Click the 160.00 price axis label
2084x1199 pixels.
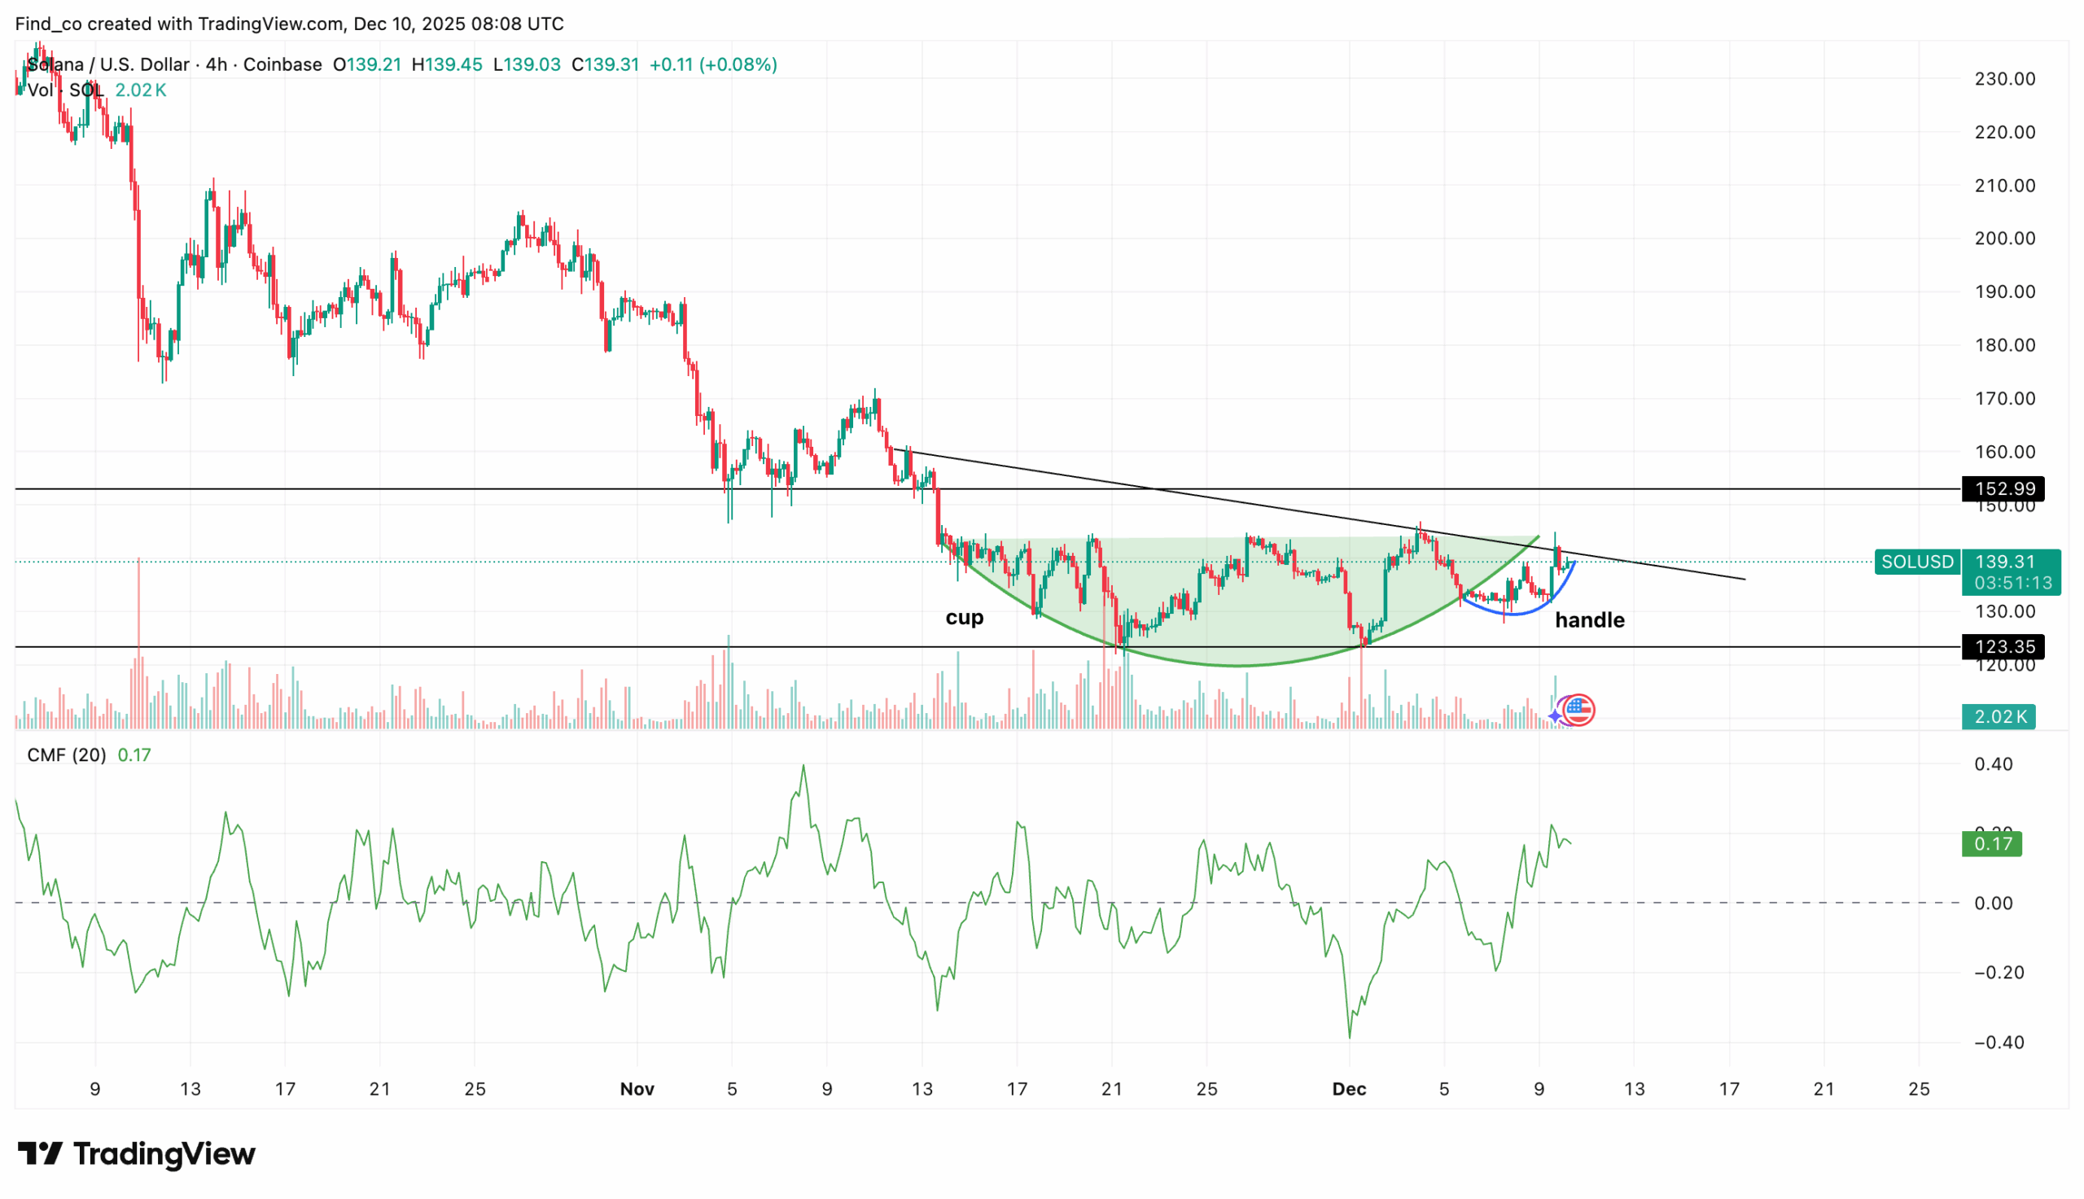[2005, 451]
